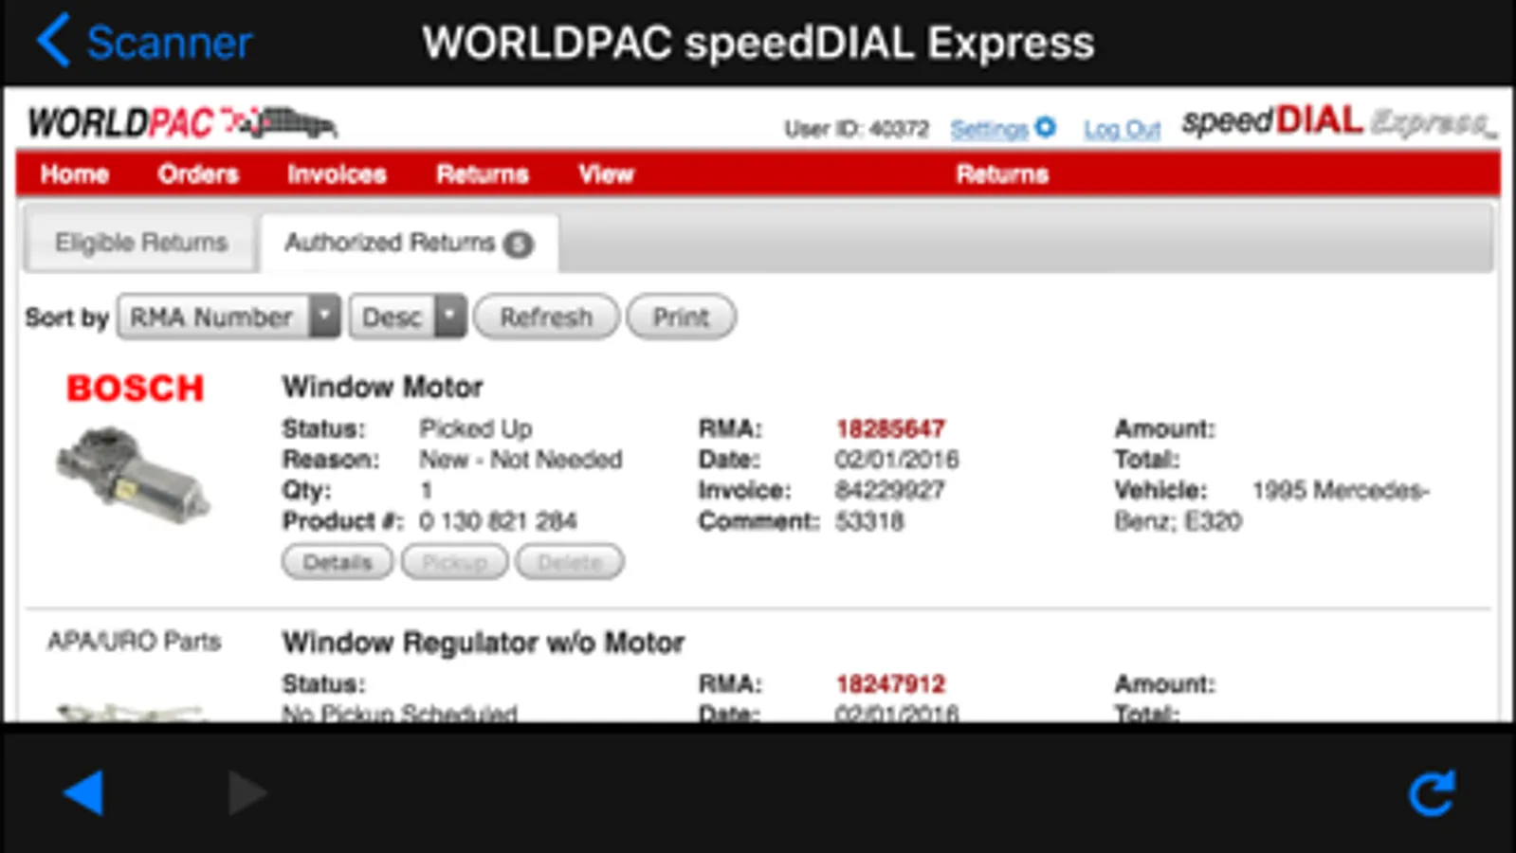Tap the browser forward arrow icon
The image size is (1516, 853).
(248, 792)
